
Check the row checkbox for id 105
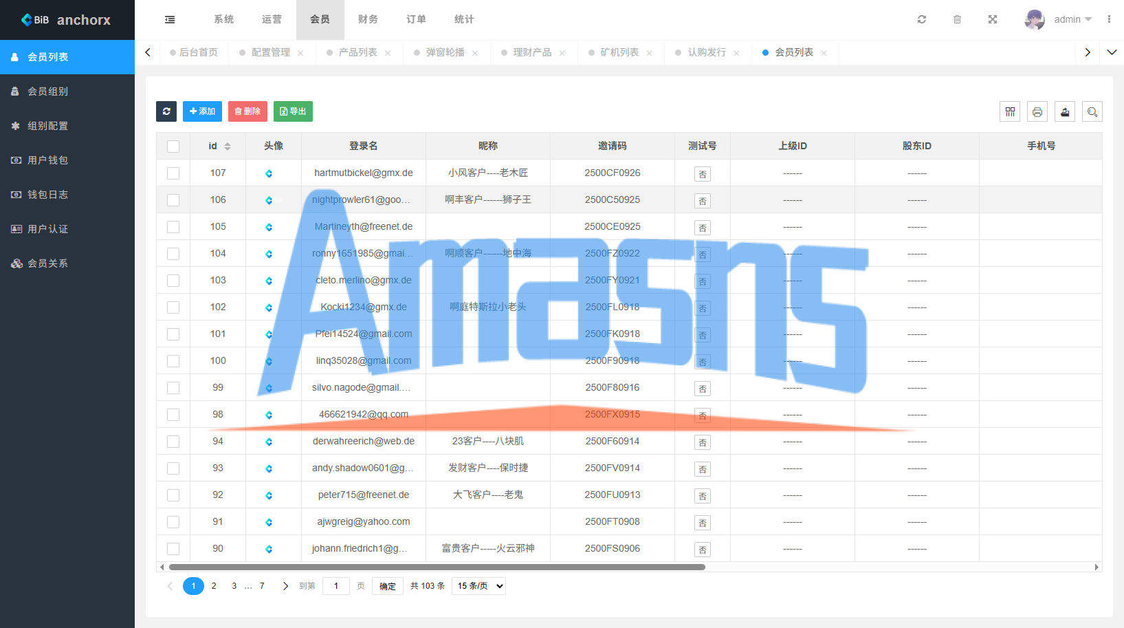click(173, 227)
